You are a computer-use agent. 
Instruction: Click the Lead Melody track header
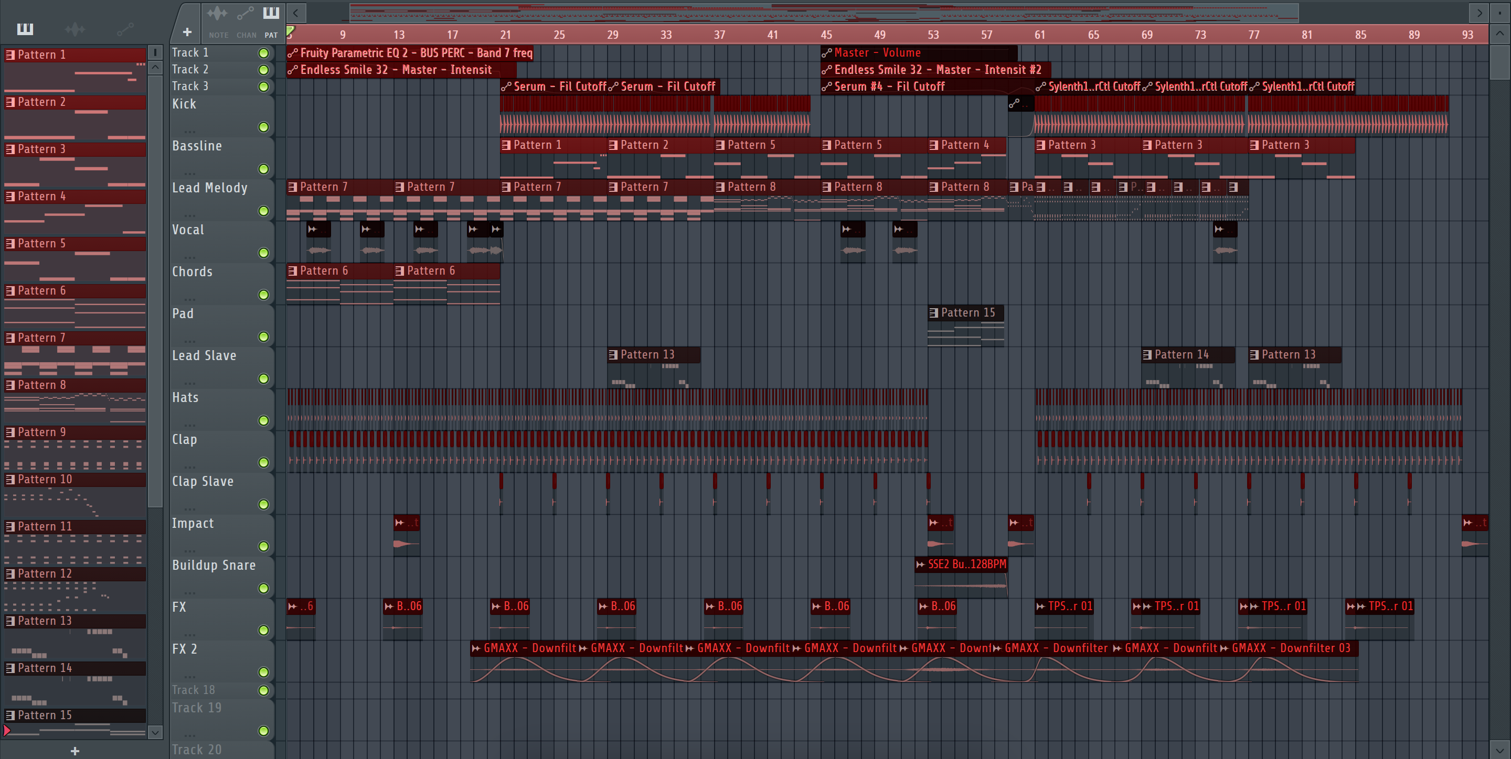click(222, 200)
